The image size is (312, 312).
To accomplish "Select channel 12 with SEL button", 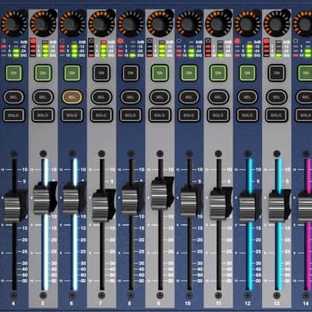I will point(247,97).
